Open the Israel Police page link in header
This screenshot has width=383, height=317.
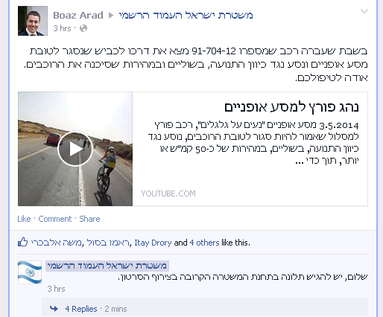tap(186, 15)
